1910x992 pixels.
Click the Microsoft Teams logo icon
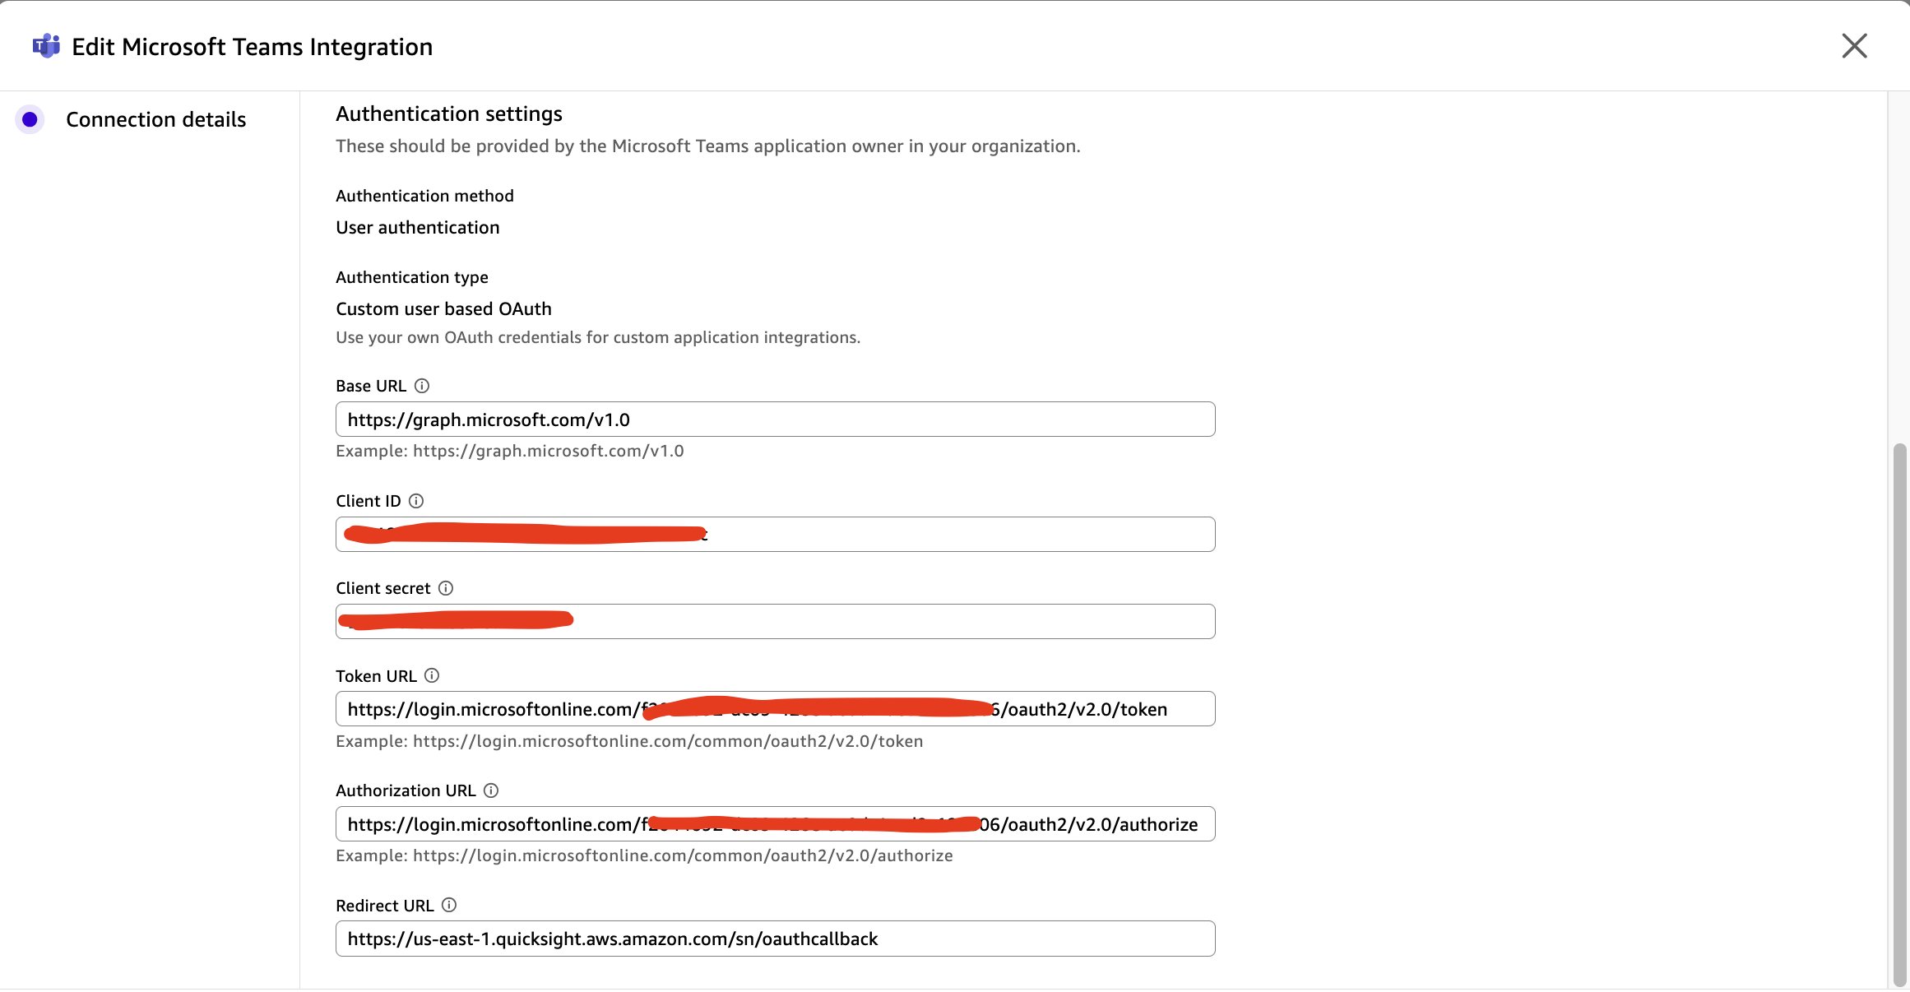point(46,46)
